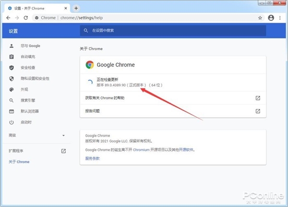
Task: Open the profile avatar menu
Action: pos(271,18)
